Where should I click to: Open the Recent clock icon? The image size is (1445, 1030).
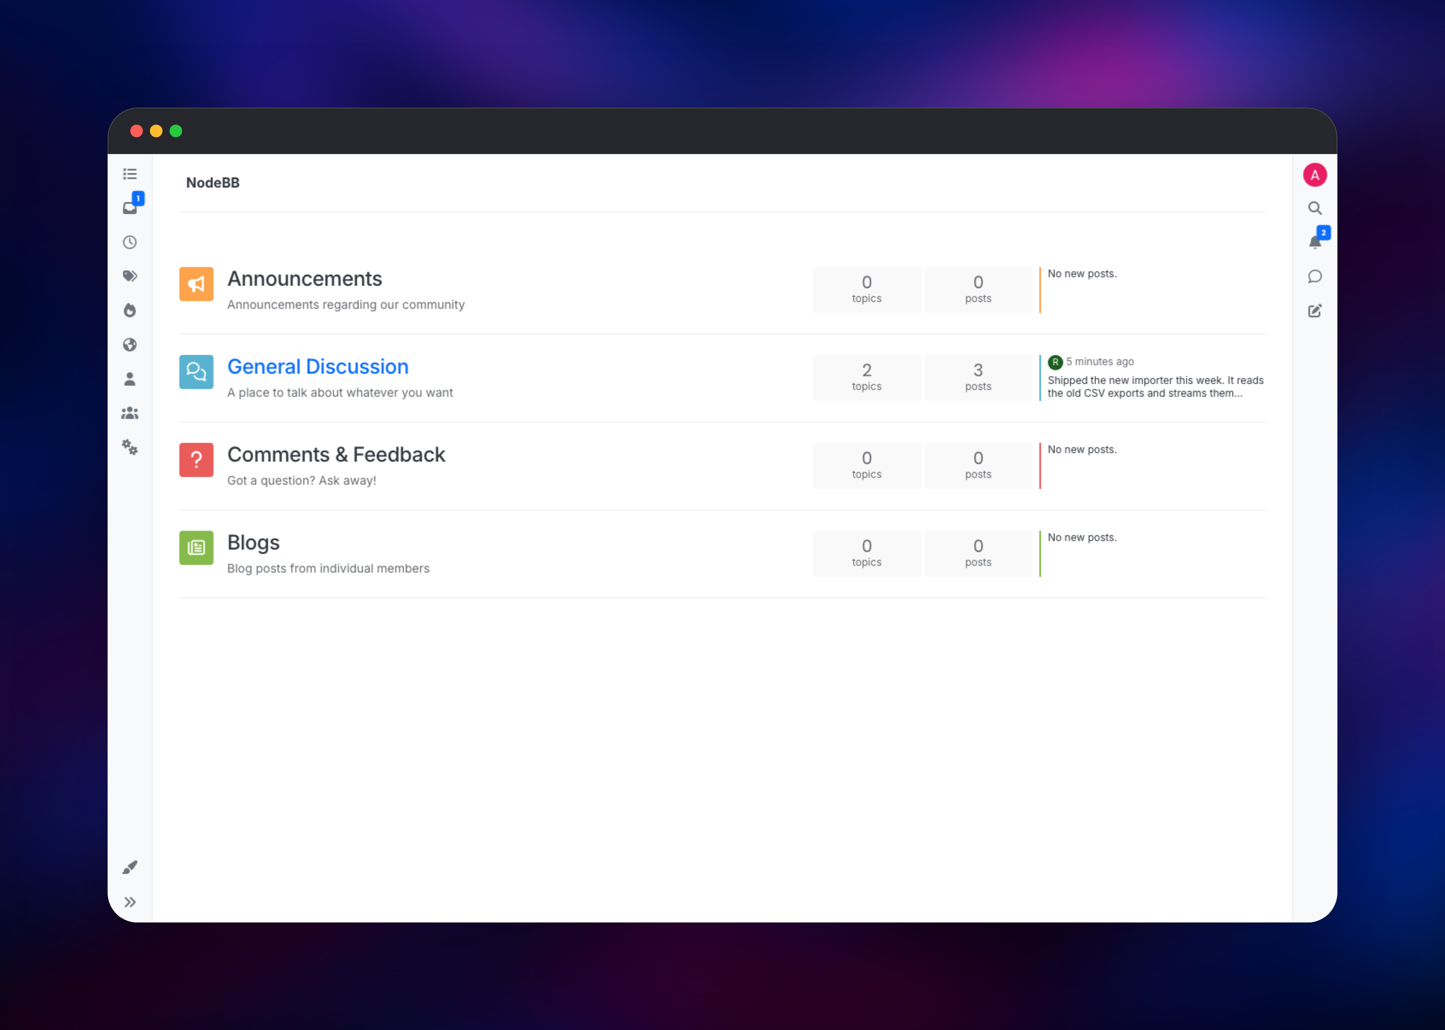130,242
